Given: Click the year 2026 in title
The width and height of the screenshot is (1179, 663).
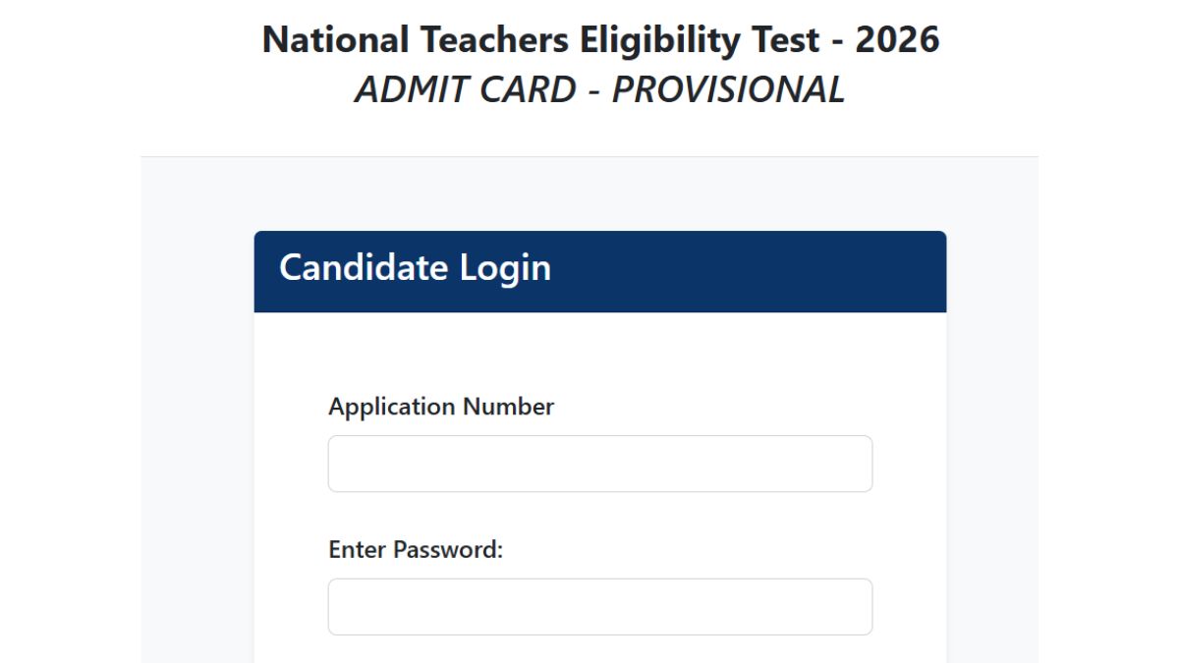Looking at the screenshot, I should point(897,40).
